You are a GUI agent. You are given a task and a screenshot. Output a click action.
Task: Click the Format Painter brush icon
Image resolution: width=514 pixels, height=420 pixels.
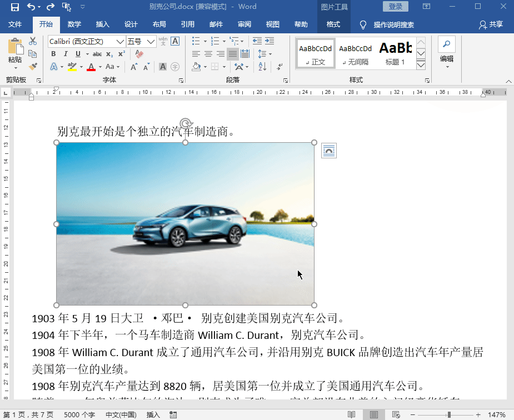[33, 66]
